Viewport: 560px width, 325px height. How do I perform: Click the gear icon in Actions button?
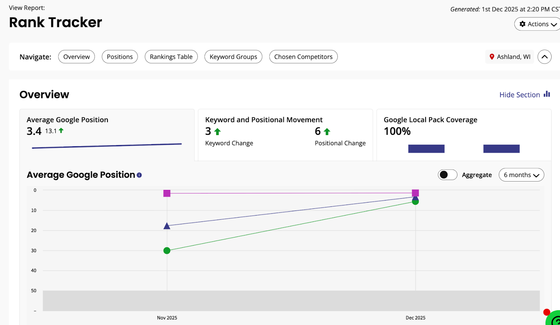[523, 24]
